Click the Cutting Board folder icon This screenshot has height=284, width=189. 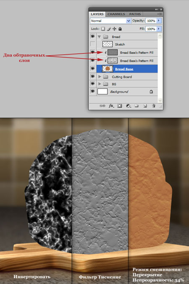point(105,77)
